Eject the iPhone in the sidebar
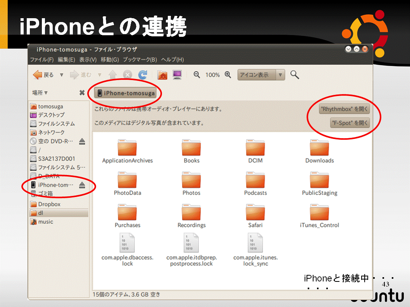The image size is (410, 307). 82,185
